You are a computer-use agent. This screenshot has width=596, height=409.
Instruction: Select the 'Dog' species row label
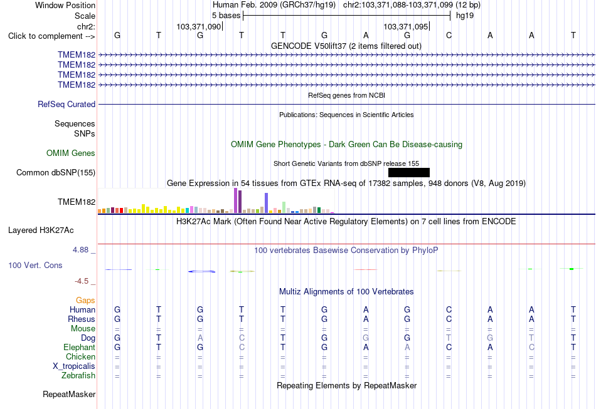coord(88,338)
